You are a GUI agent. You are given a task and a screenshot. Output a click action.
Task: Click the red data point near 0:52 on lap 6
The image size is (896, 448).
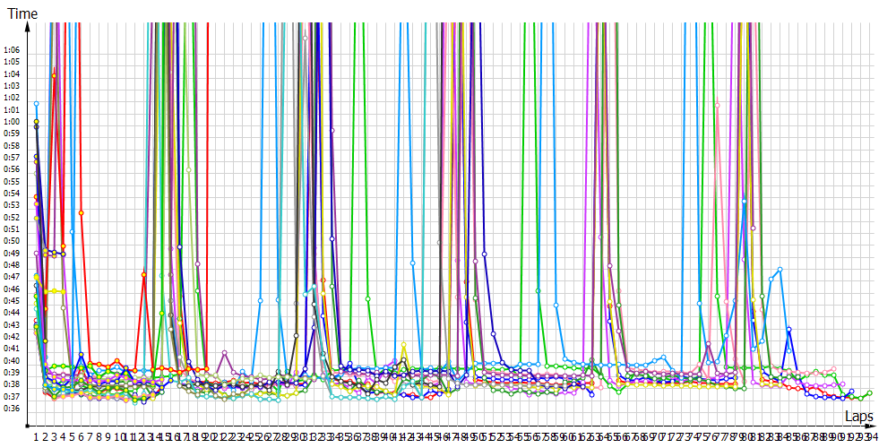[81, 212]
